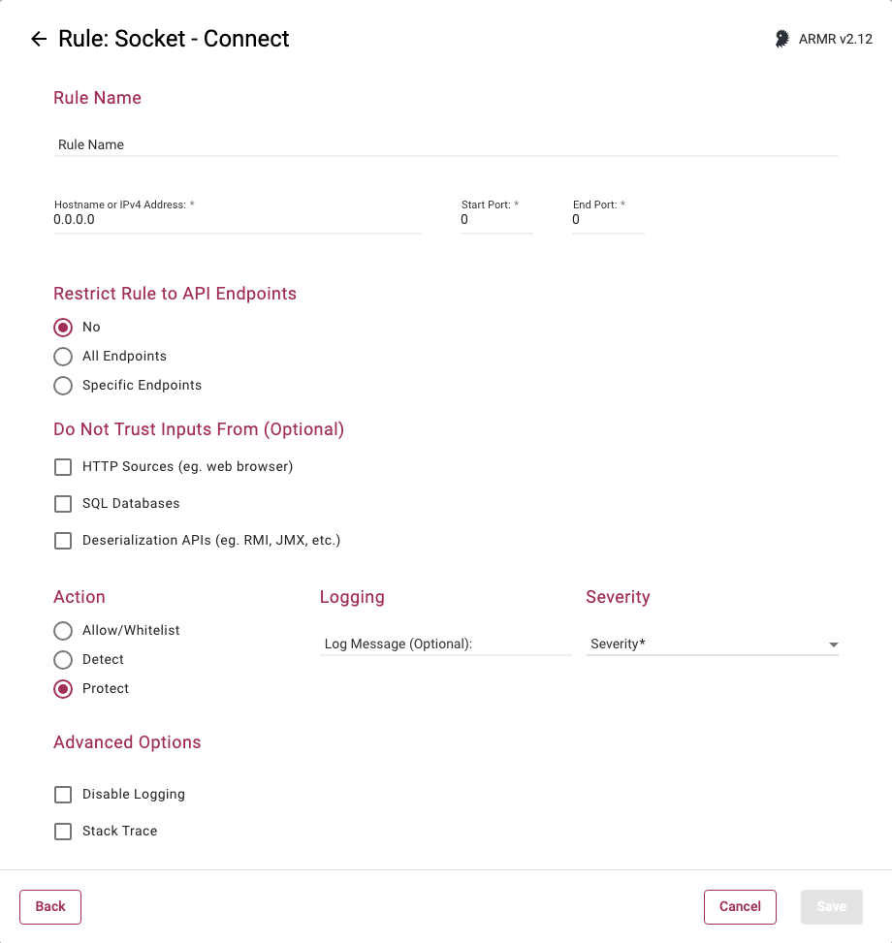Image resolution: width=892 pixels, height=943 pixels.
Task: Tick the Stack Trace checkbox
Action: 63,832
